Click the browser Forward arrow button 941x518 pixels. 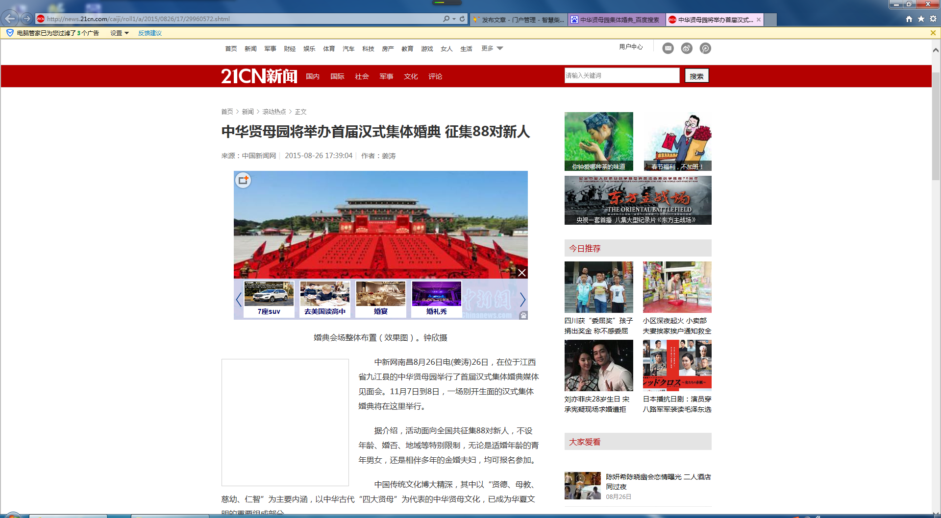(27, 19)
